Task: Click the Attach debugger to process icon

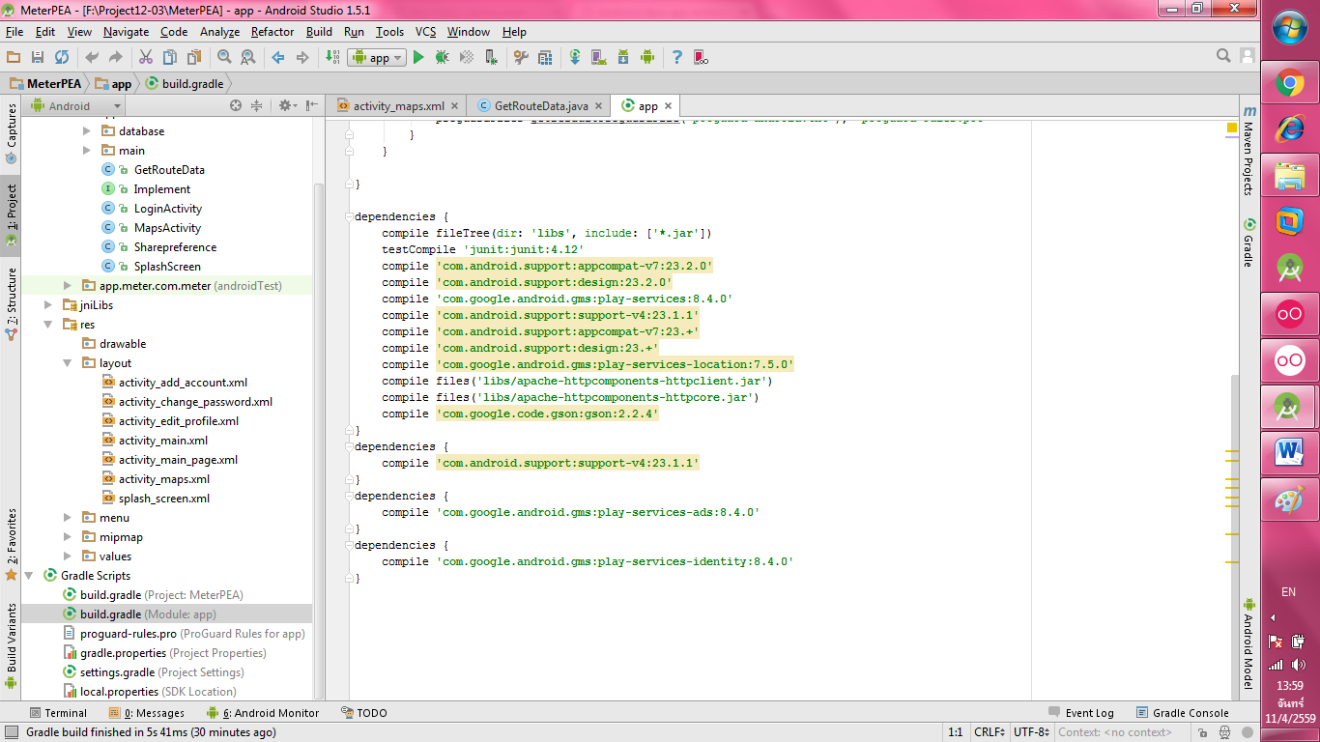Action: [x=491, y=57]
